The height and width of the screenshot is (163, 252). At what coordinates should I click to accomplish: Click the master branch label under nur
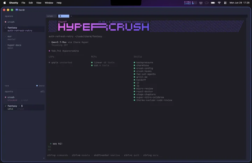(12, 39)
